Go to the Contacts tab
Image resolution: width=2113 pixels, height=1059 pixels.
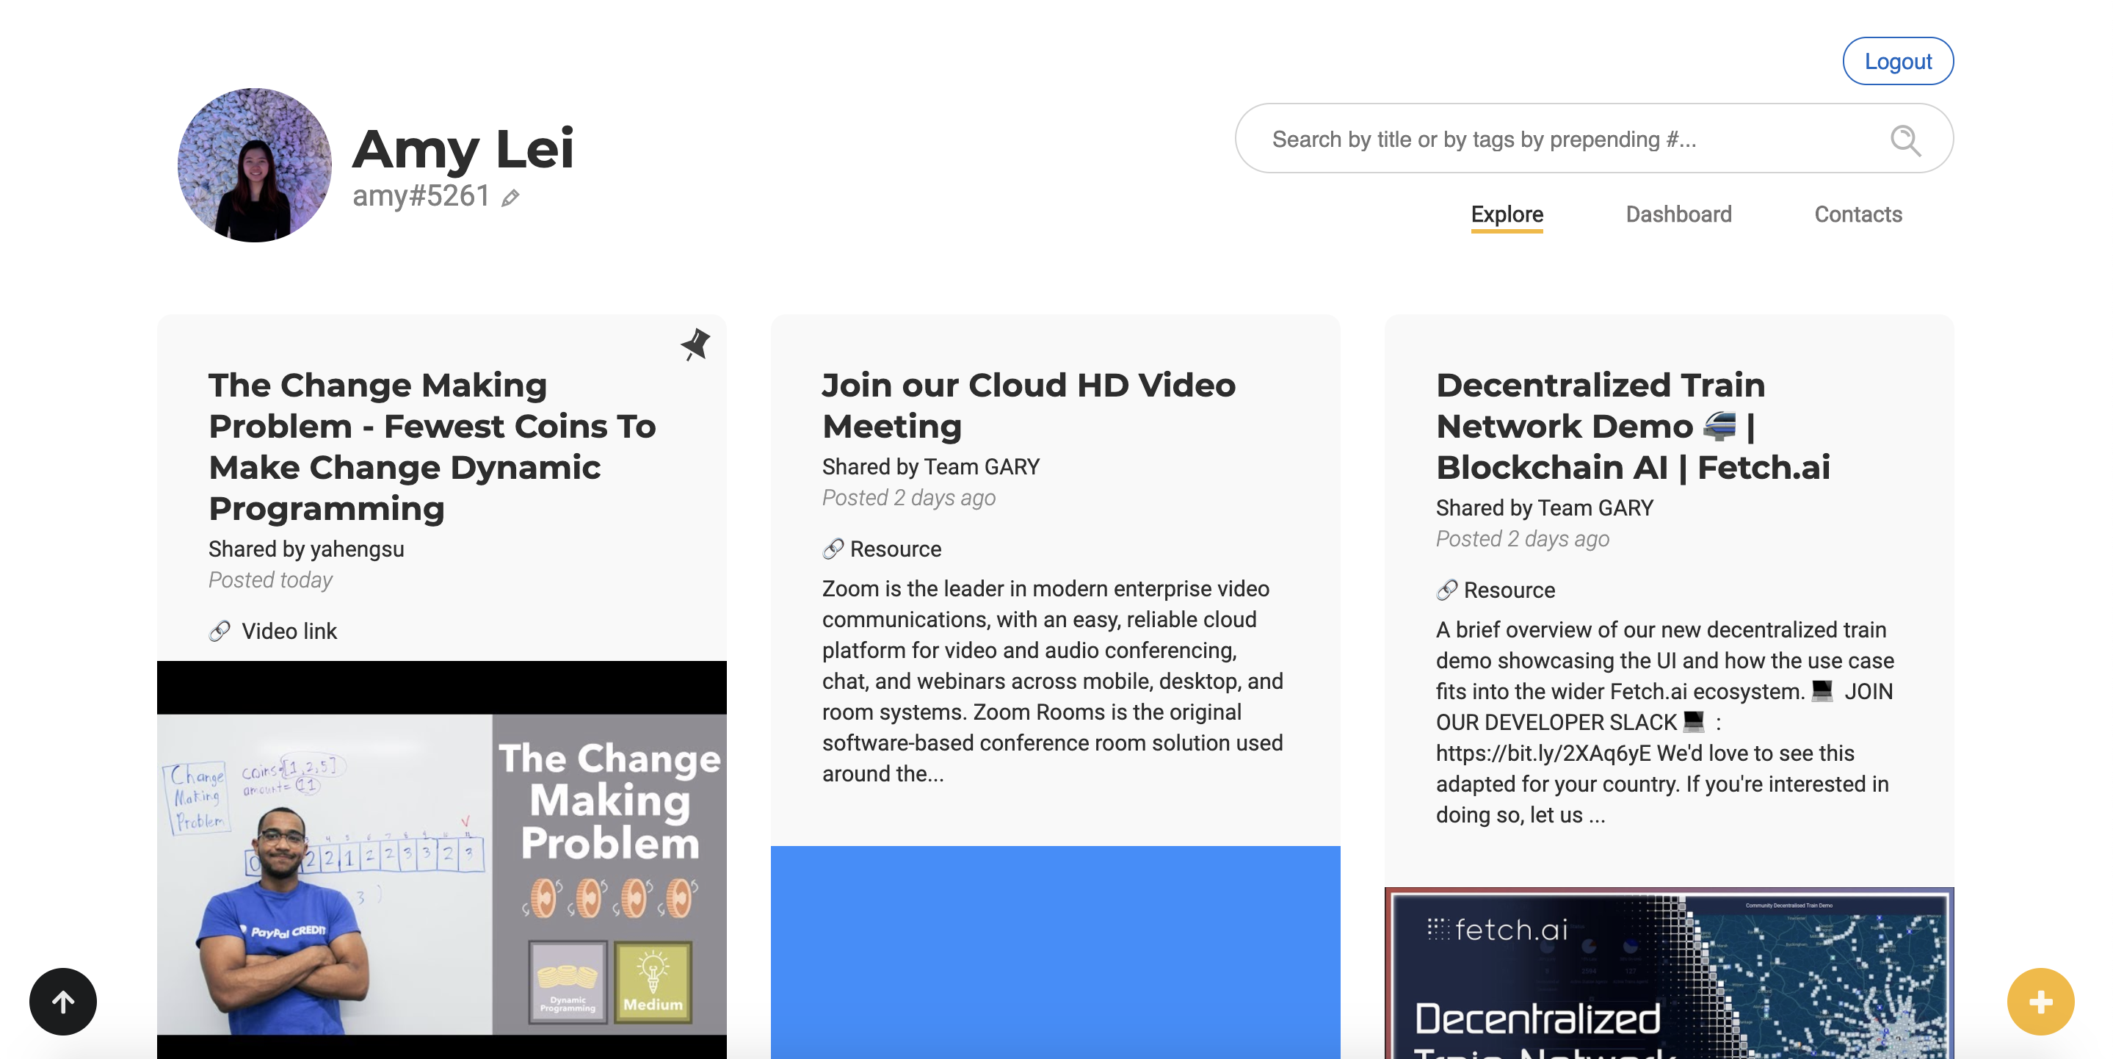pyautogui.click(x=1857, y=214)
